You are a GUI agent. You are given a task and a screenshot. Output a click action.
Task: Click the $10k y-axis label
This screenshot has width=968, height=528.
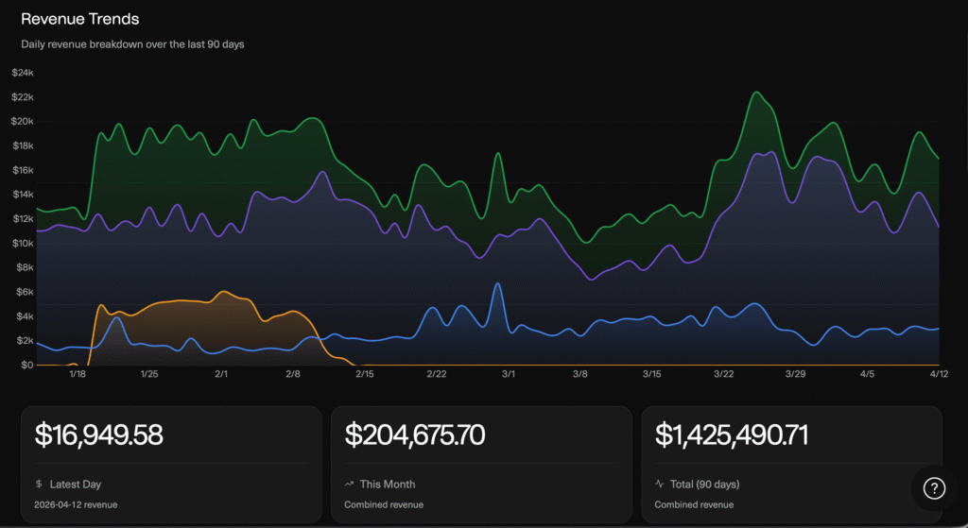tap(23, 243)
